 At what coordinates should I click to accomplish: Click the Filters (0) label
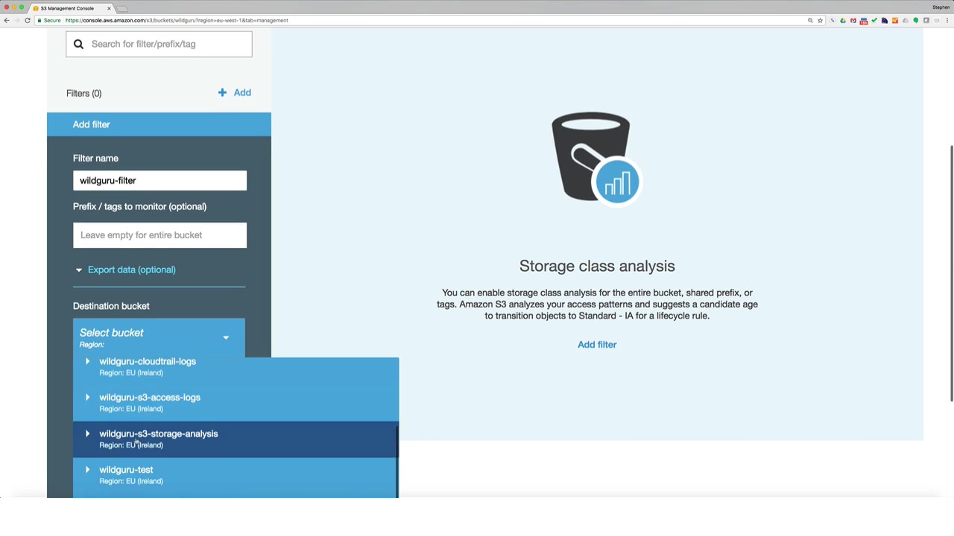point(83,93)
